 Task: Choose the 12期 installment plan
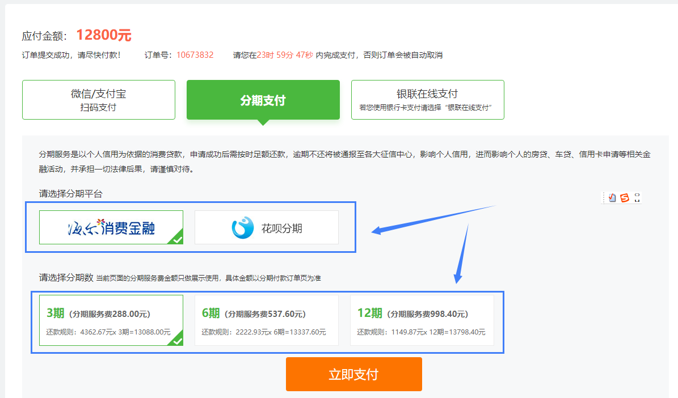(422, 320)
